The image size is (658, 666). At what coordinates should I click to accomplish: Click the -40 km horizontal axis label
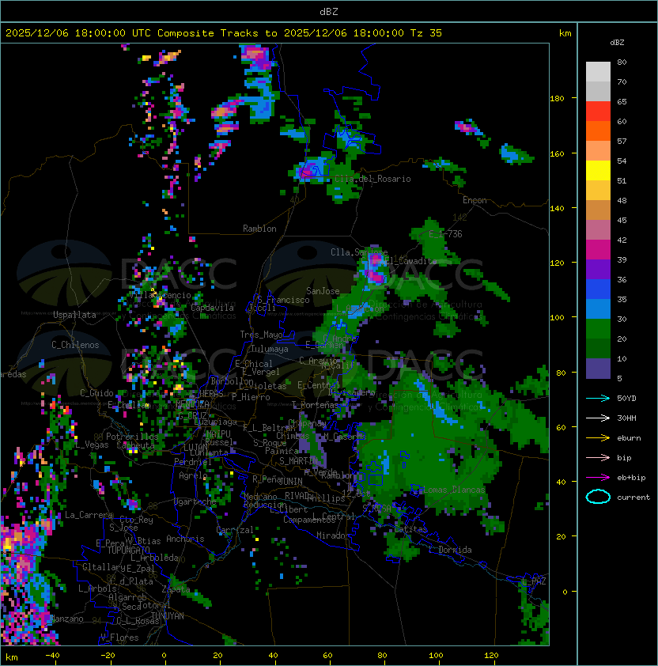pyautogui.click(x=53, y=656)
